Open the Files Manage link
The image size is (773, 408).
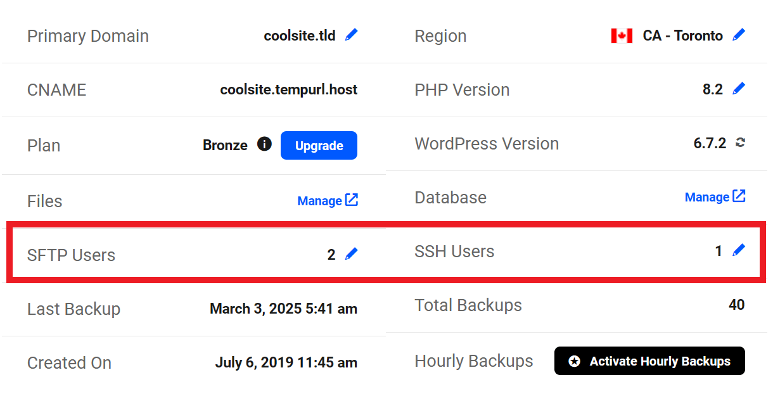coord(328,201)
